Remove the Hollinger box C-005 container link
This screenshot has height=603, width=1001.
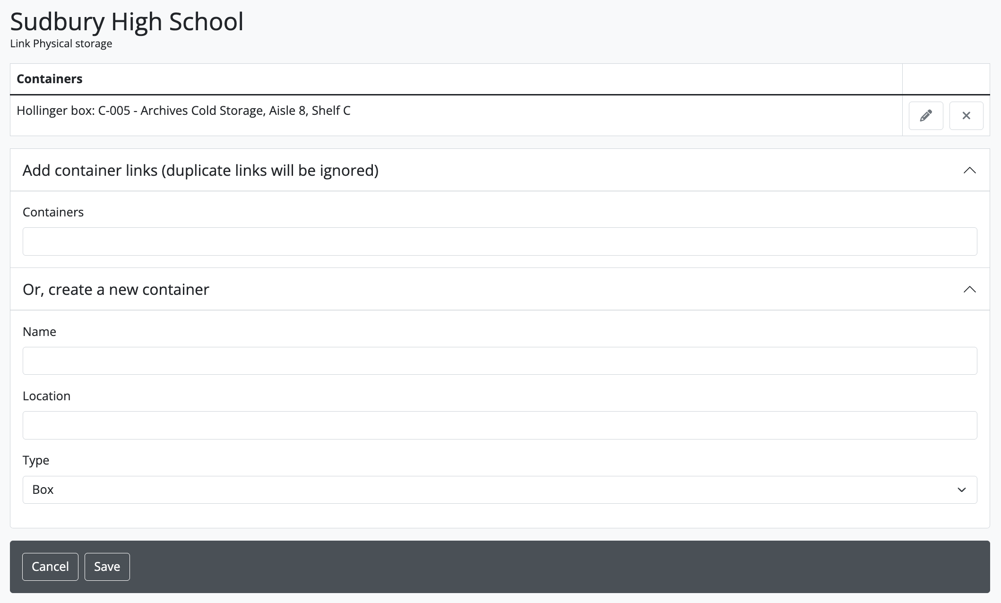(966, 116)
